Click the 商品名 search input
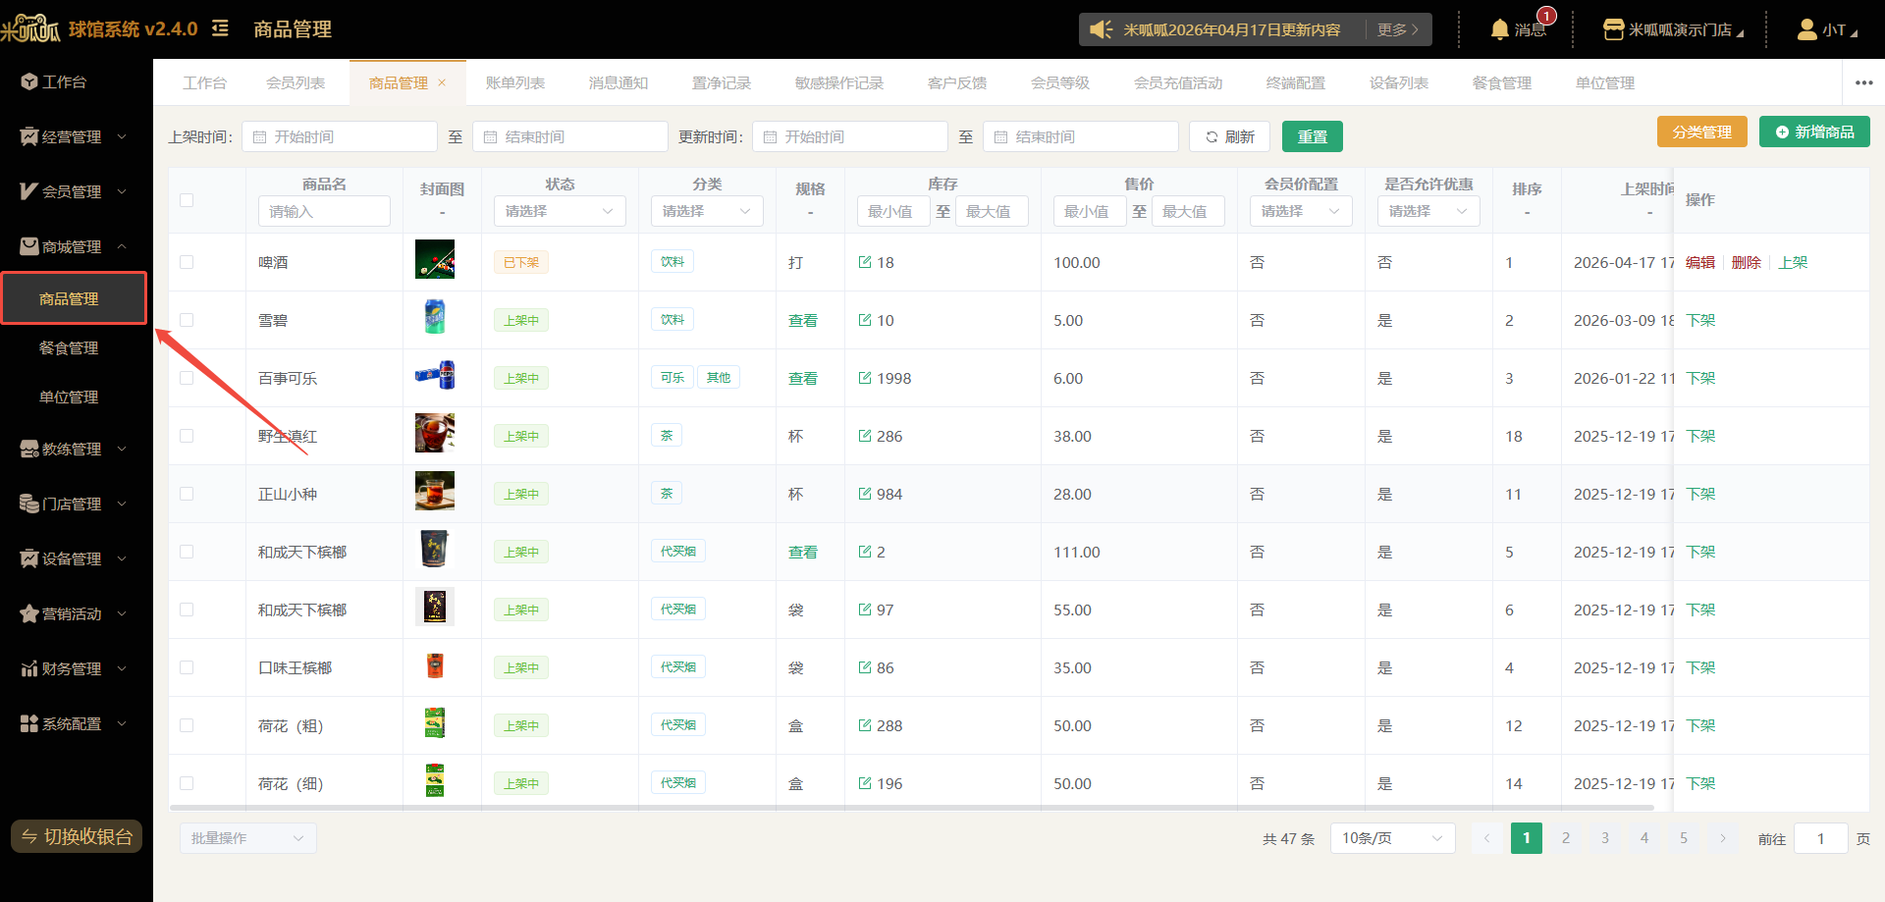The height and width of the screenshot is (902, 1885). 324,211
